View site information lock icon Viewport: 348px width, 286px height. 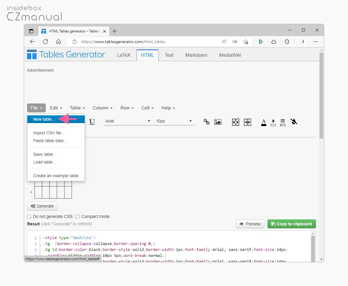coord(75,42)
